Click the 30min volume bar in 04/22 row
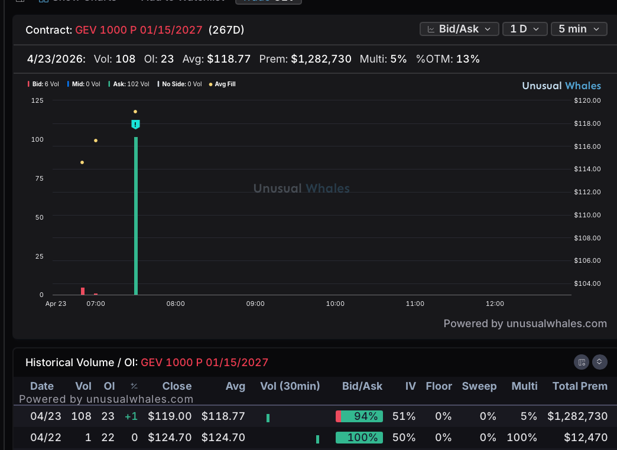The width and height of the screenshot is (617, 450). [x=317, y=439]
